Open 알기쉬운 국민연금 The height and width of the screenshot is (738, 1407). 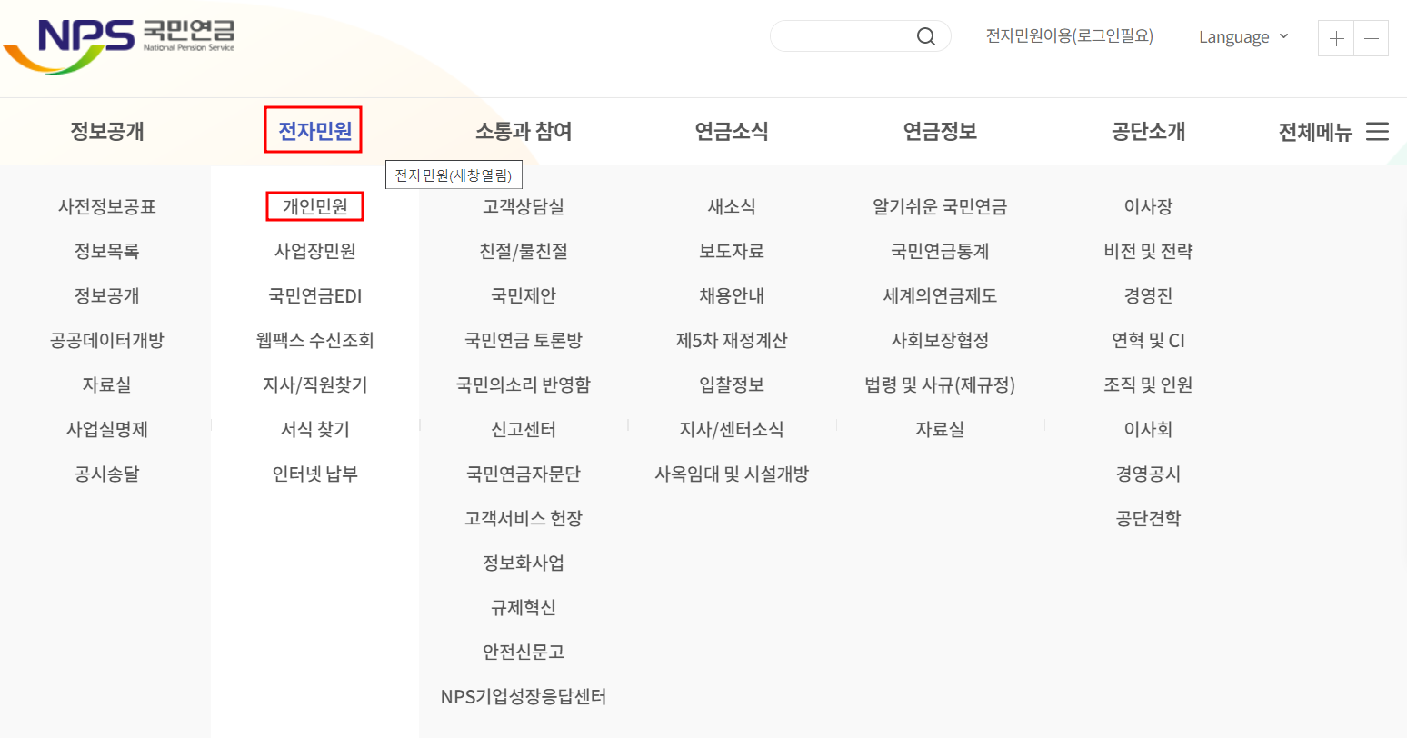[942, 206]
